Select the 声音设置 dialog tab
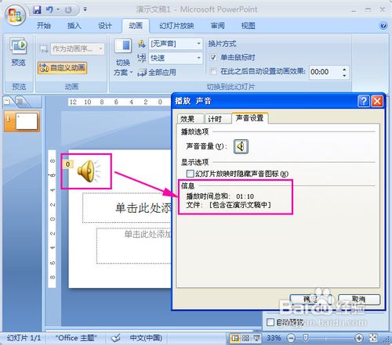The width and height of the screenshot is (392, 345). pos(249,118)
